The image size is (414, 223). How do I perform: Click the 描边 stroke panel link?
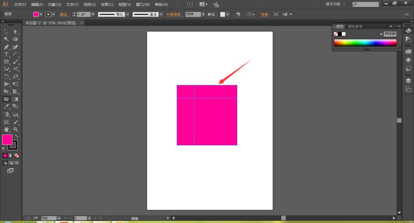tap(64, 14)
